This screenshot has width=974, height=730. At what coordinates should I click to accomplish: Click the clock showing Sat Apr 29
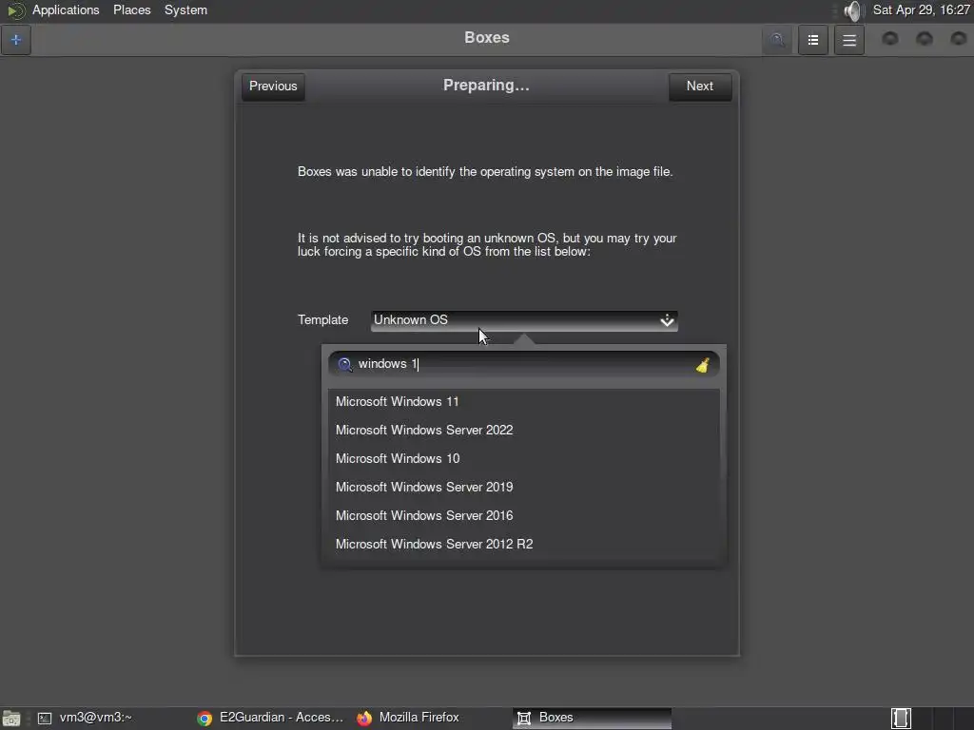click(x=921, y=10)
